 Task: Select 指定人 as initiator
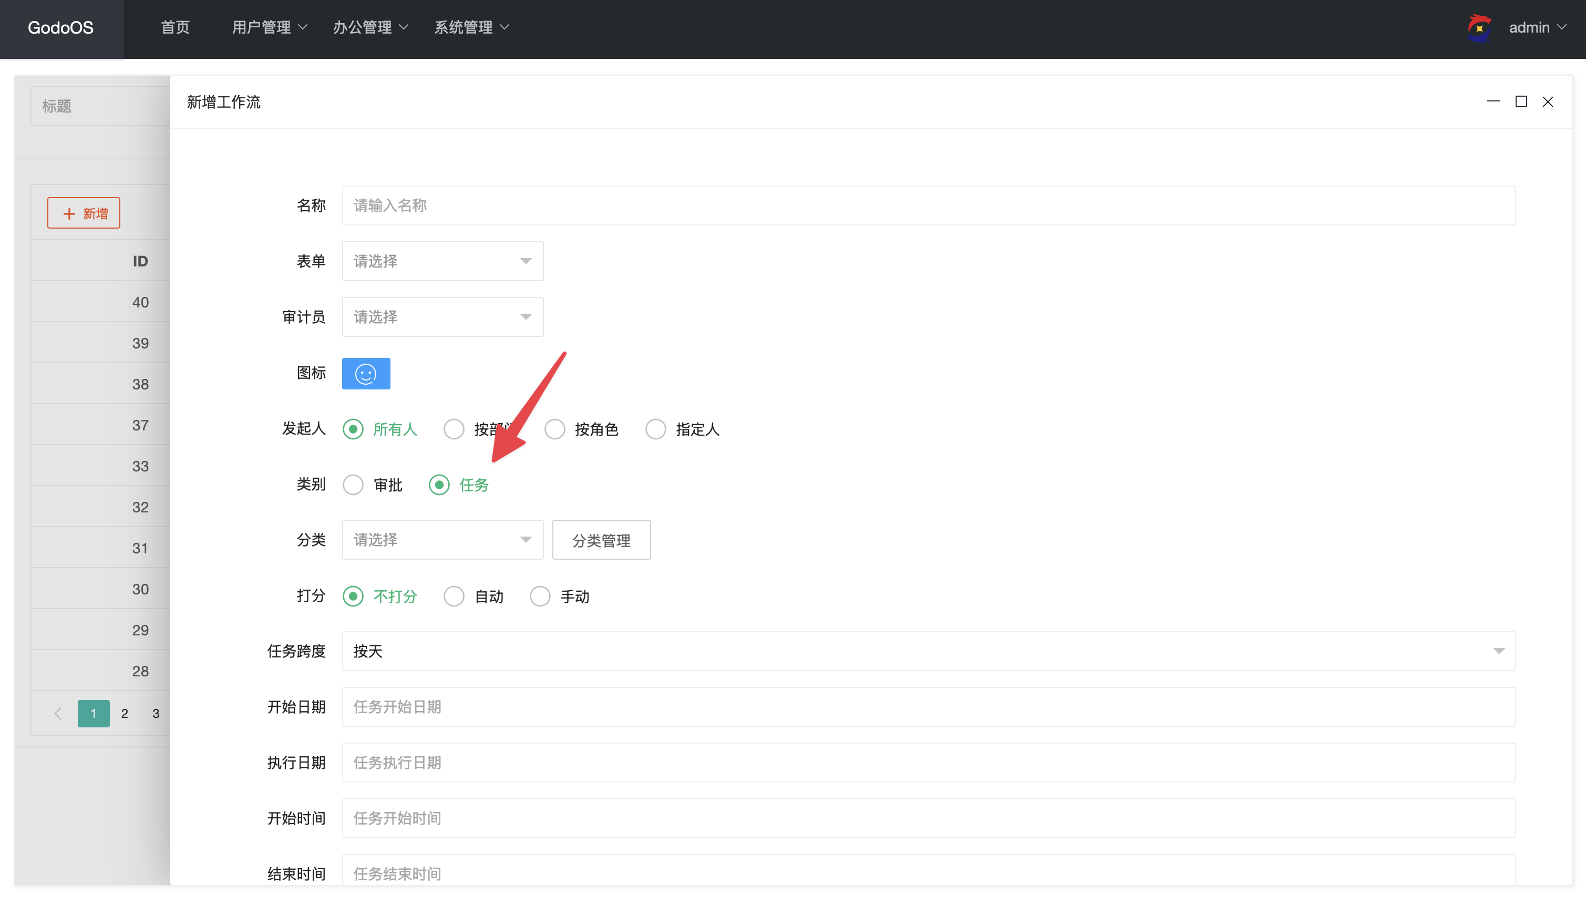(x=655, y=429)
